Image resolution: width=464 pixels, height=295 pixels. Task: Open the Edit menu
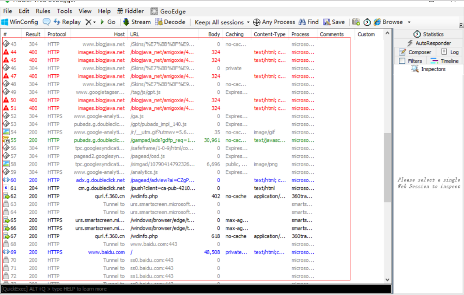(x=24, y=11)
